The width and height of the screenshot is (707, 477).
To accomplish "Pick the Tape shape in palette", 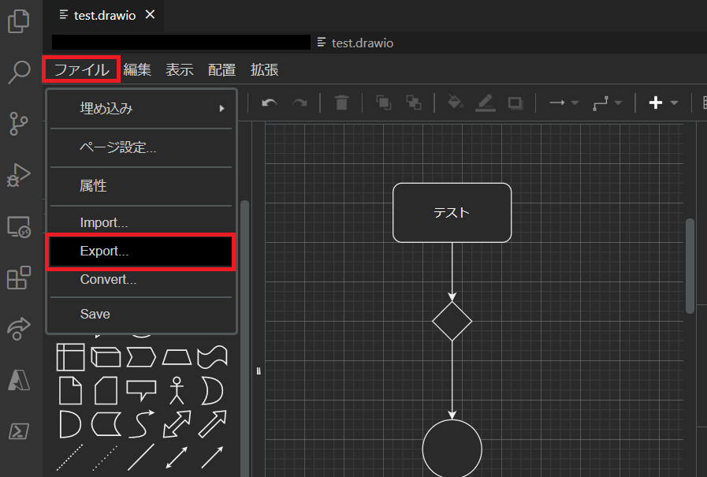I will tap(212, 357).
